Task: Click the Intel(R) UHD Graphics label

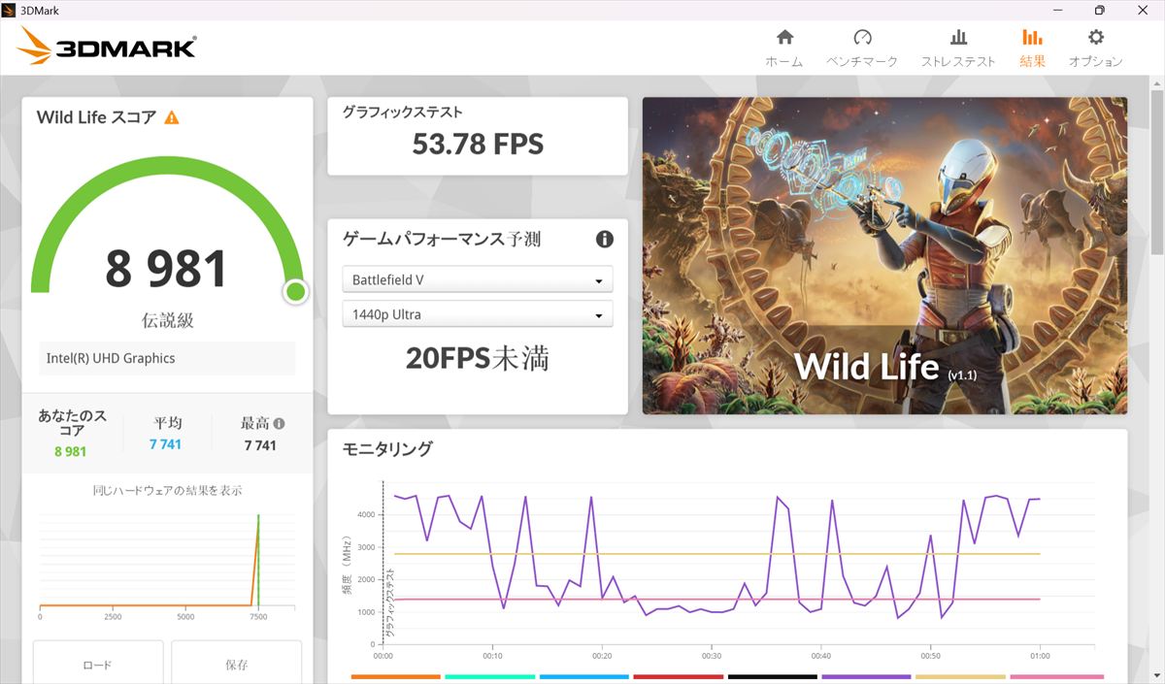Action: point(111,358)
